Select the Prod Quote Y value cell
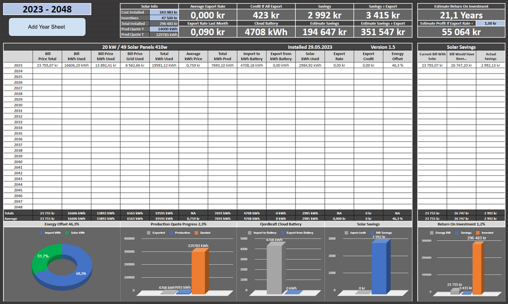This screenshot has height=304, width=508. 164,29
